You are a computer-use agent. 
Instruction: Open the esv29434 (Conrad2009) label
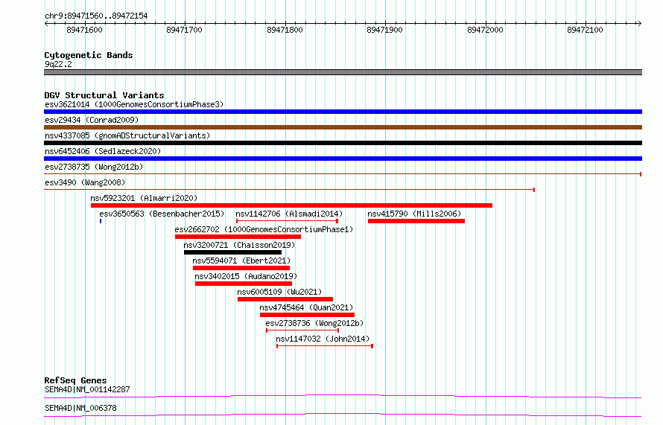[x=92, y=120]
